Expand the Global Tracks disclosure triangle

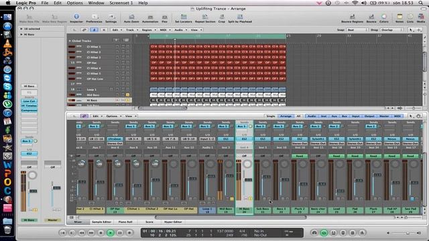click(70, 41)
